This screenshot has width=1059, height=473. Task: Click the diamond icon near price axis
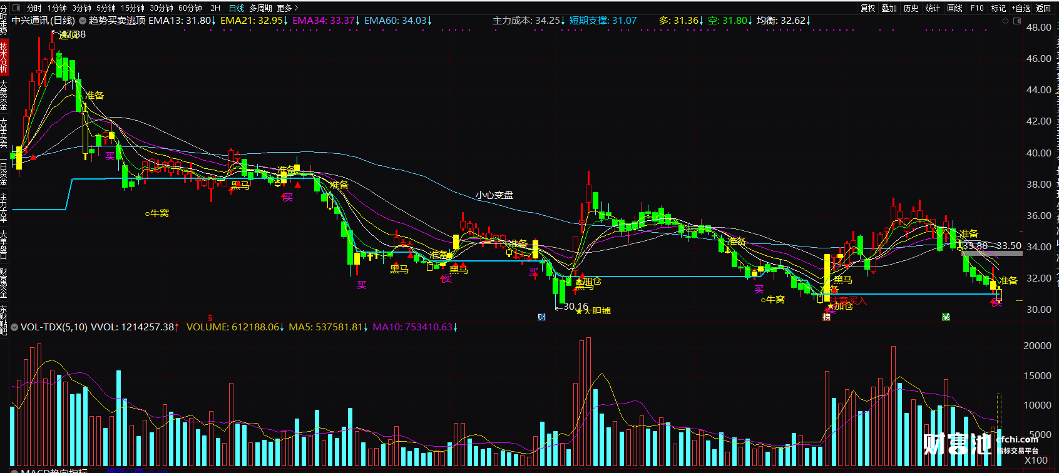click(x=1006, y=21)
